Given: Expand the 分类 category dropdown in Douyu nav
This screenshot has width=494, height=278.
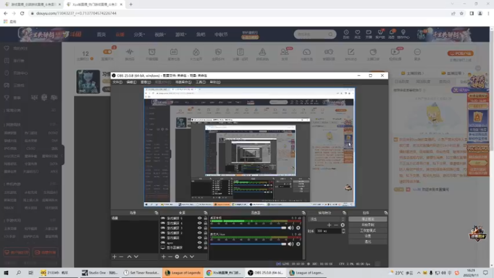Looking at the screenshot, I should pyautogui.click(x=140, y=35).
